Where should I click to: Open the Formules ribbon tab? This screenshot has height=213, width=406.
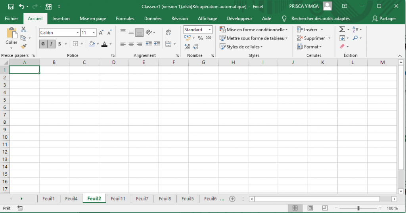tap(125, 19)
